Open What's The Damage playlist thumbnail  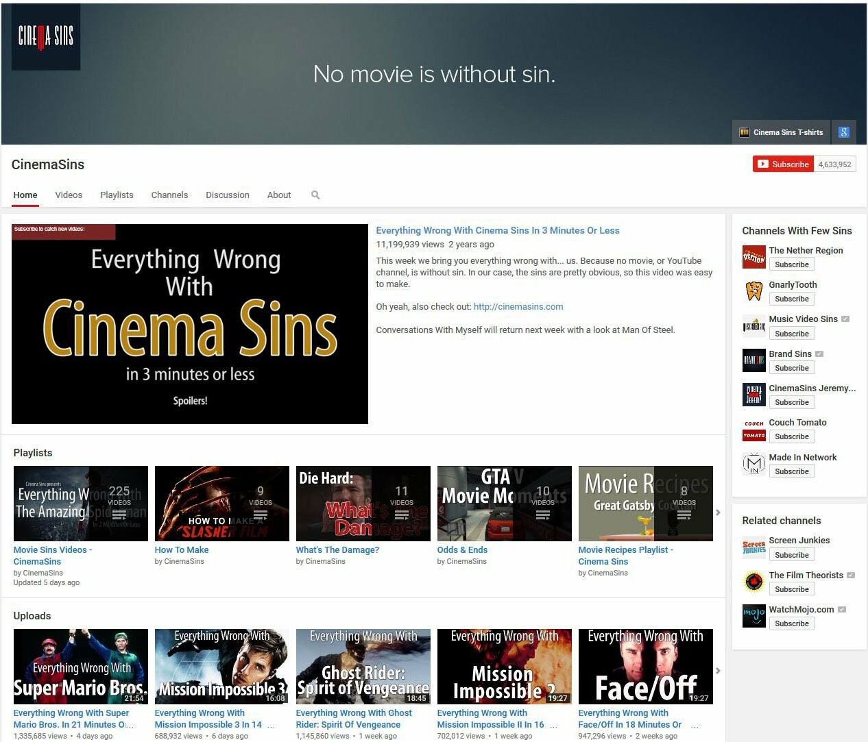click(x=363, y=504)
